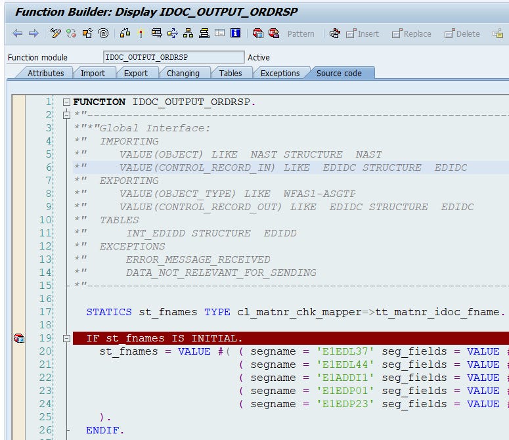Click the segname 'E1EDP23' string
509x440 pixels.
point(345,404)
